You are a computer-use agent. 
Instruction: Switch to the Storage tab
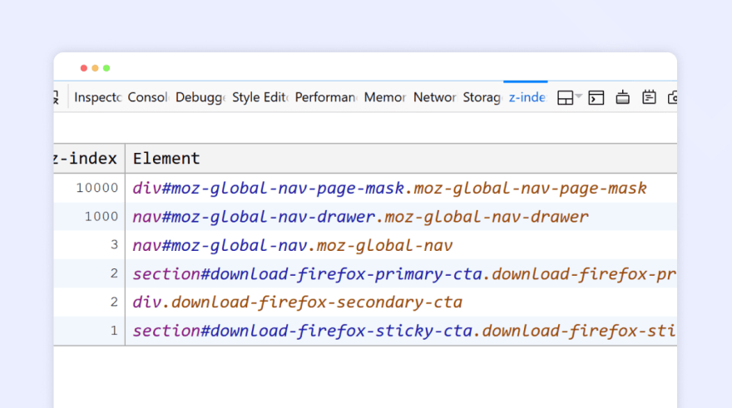482,97
